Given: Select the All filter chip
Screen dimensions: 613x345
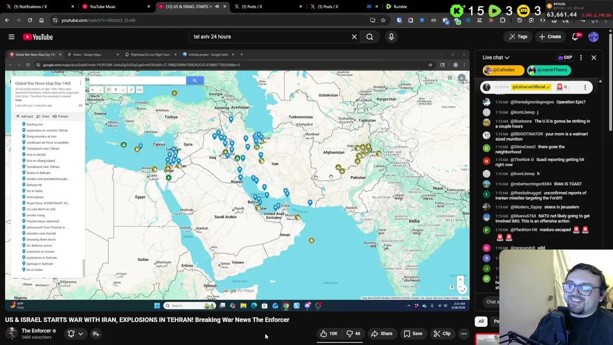Looking at the screenshot, I should tap(481, 322).
